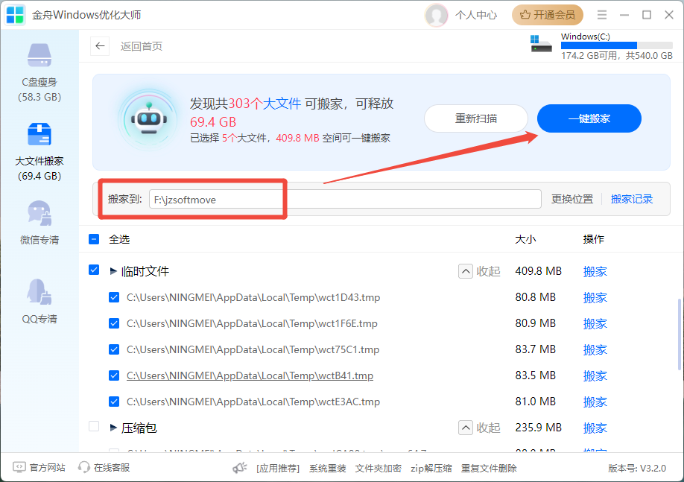The image size is (684, 482).
Task: Click the 搬家到 path input field
Action: pyautogui.click(x=345, y=200)
